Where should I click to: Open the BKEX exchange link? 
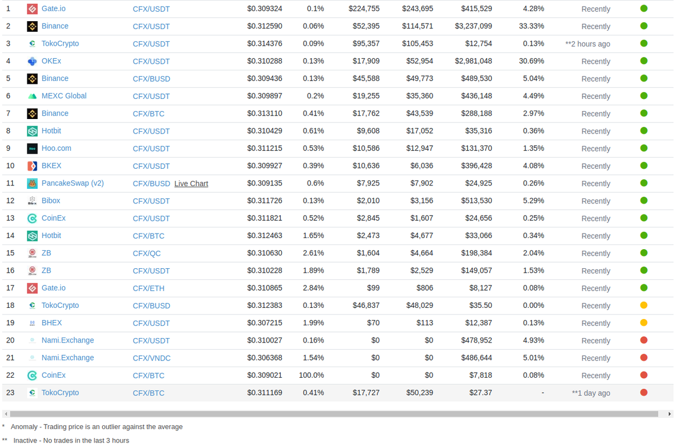point(51,165)
